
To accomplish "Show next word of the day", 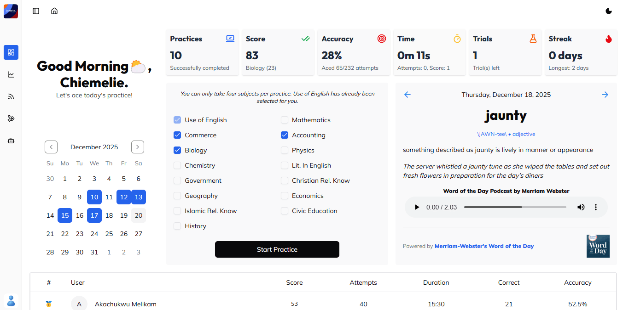I will [x=605, y=95].
